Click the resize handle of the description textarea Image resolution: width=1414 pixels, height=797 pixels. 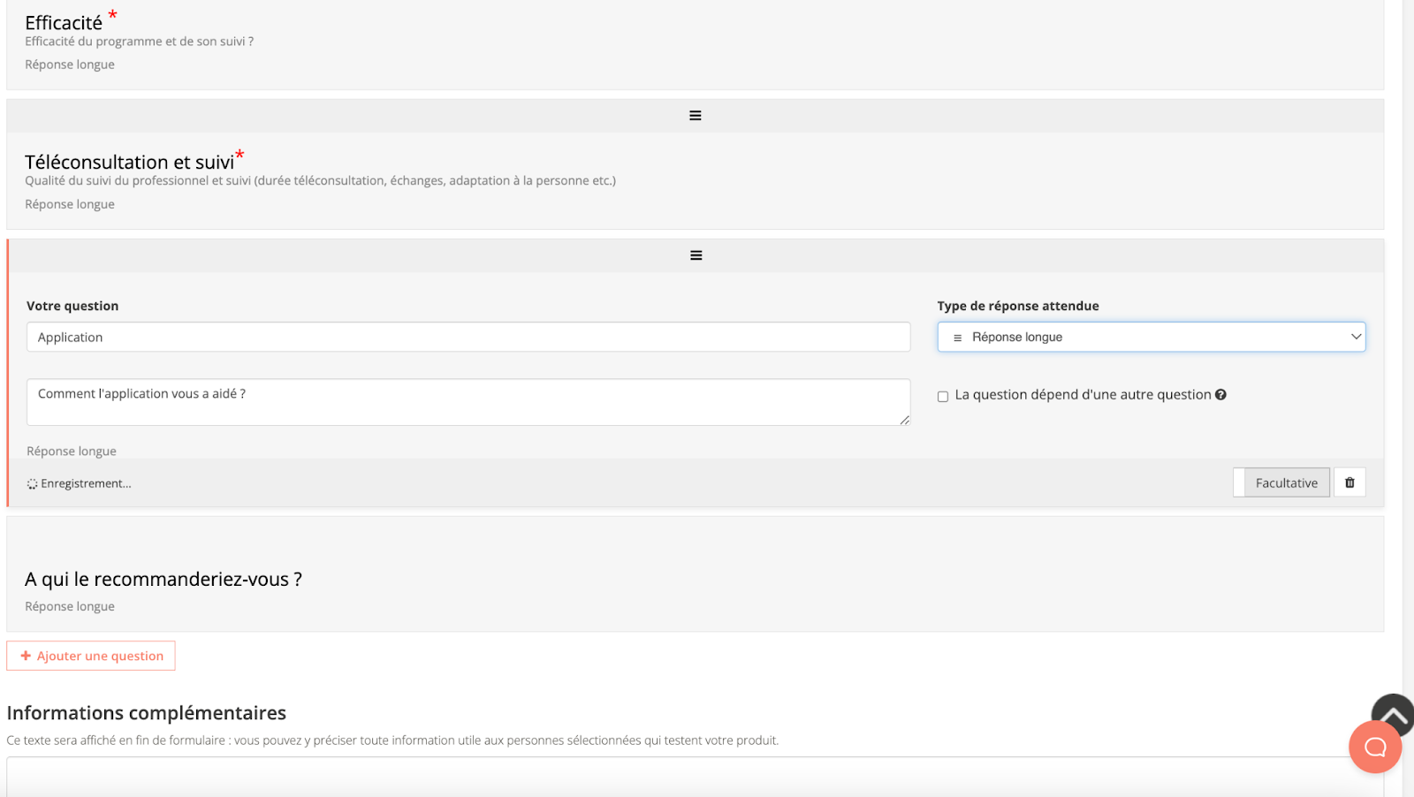coord(904,420)
